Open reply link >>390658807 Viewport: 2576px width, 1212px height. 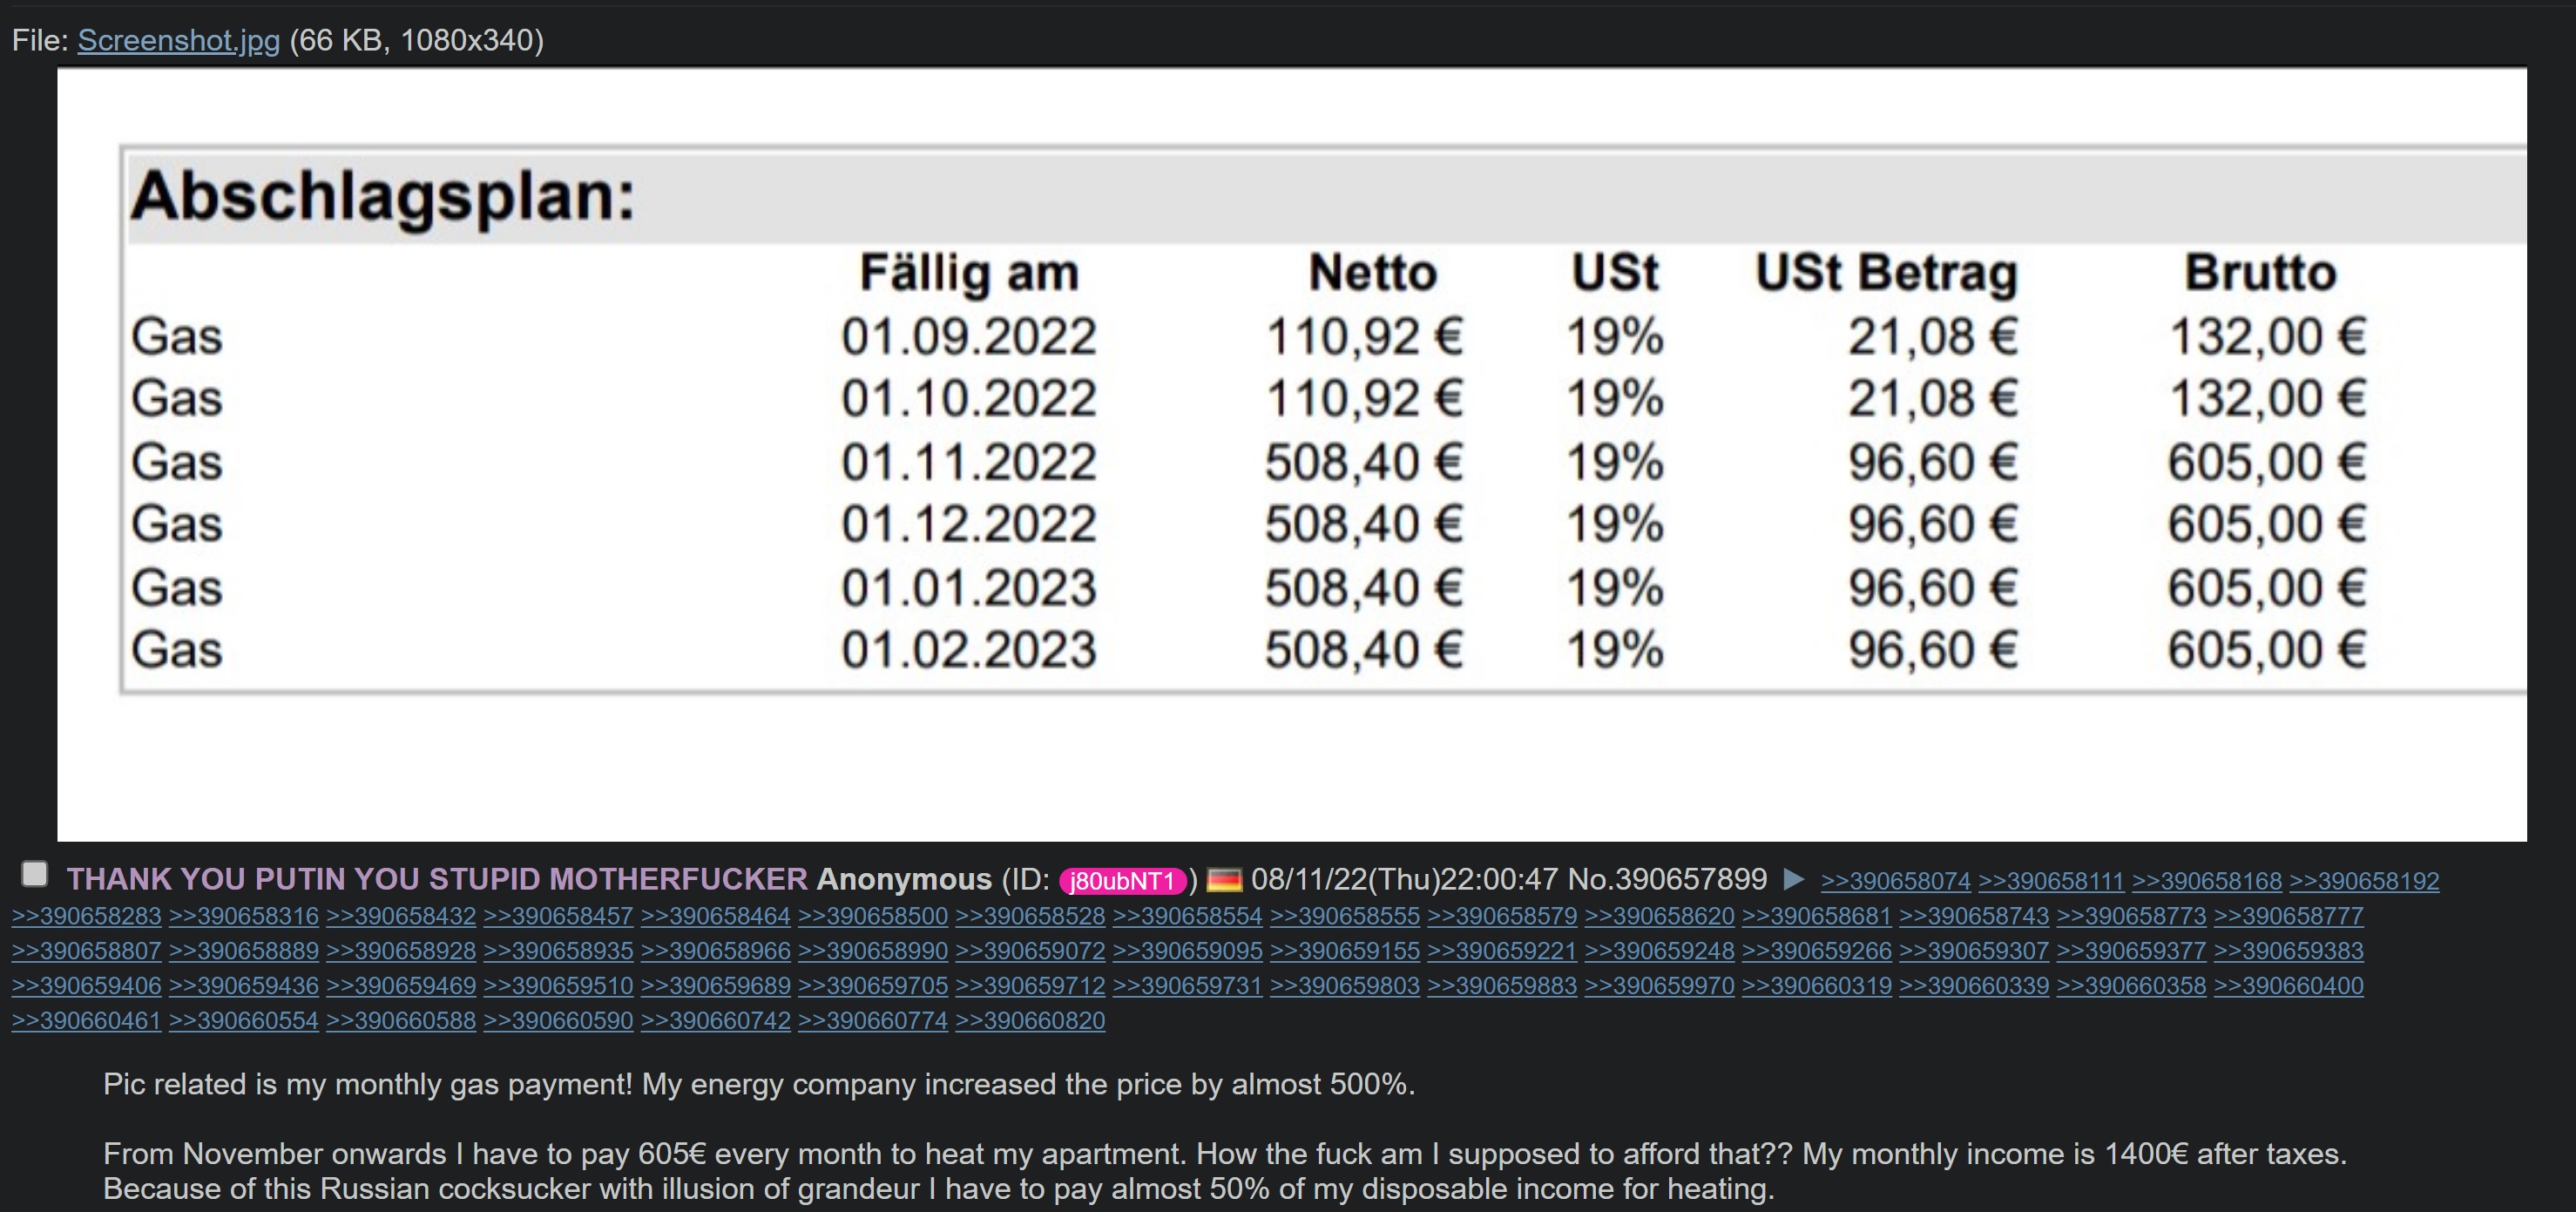tap(86, 951)
